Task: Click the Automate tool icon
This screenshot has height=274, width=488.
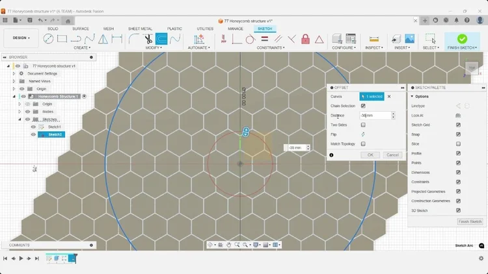Action: (x=199, y=39)
